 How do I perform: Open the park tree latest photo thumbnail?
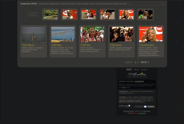51,14
